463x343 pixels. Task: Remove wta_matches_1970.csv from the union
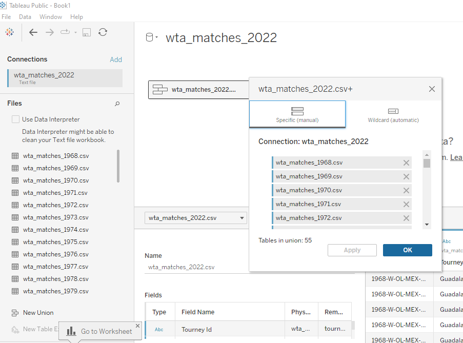406,190
